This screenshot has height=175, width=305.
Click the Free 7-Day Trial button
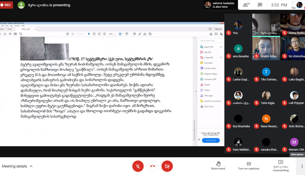[211, 141]
